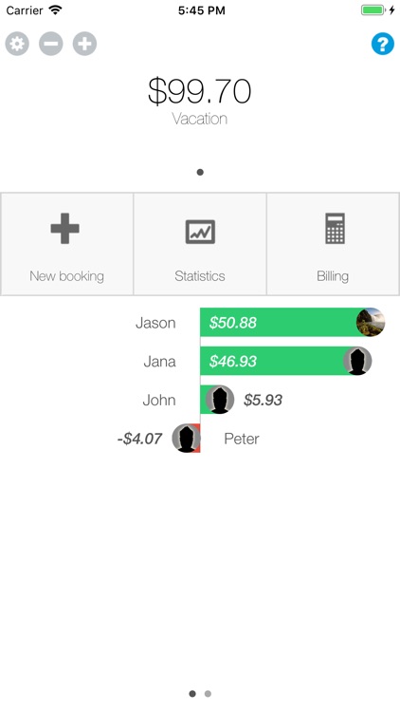Select Jana's silhouette avatar
The width and height of the screenshot is (400, 712).
click(x=357, y=361)
